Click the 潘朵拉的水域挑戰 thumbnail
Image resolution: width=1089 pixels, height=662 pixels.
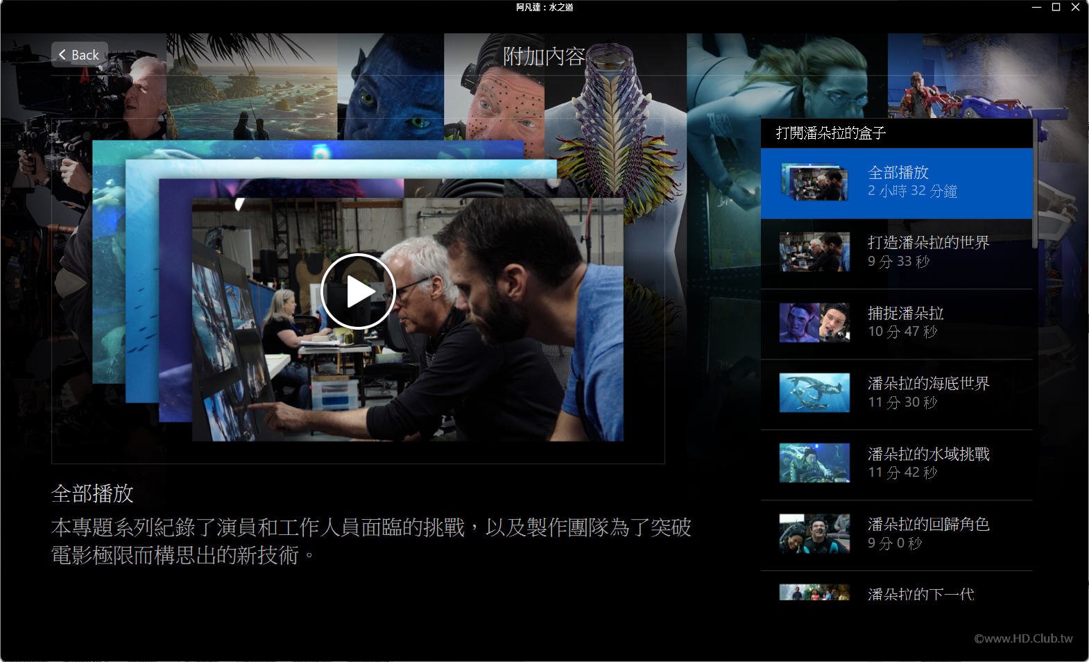tap(814, 463)
